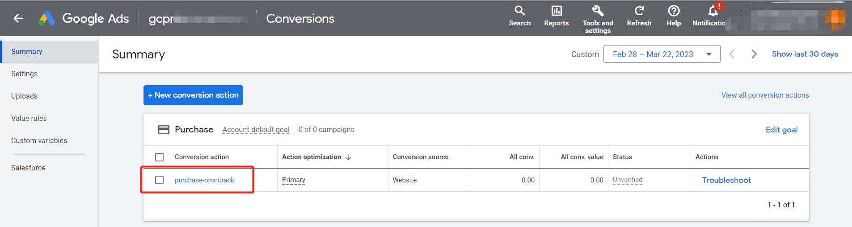Screen dimensions: 852x227
Task: Click the Status column header
Action: [622, 157]
